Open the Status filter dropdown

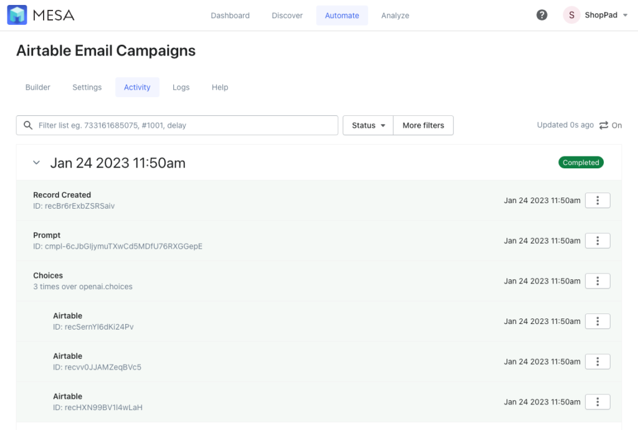[x=368, y=125]
